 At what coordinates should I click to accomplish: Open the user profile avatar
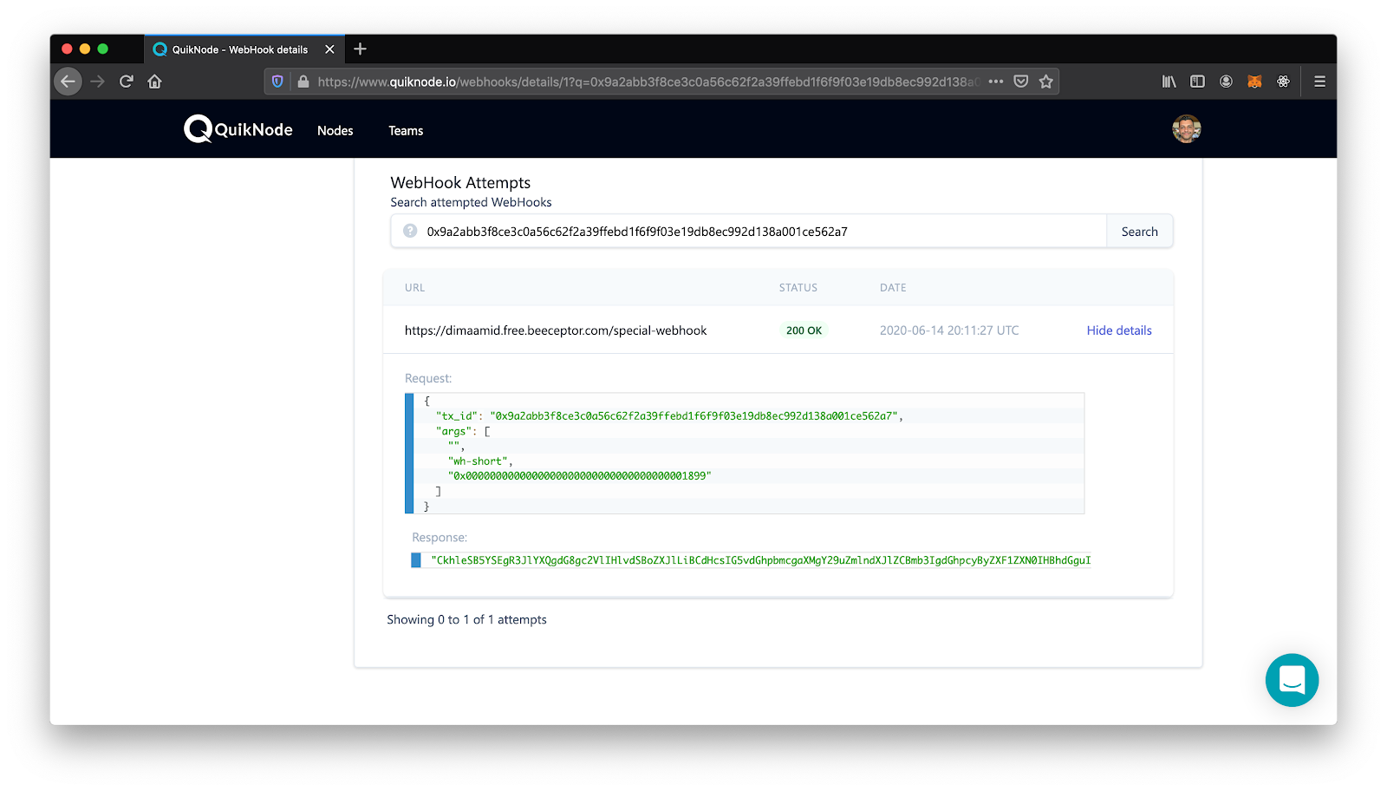[1187, 129]
